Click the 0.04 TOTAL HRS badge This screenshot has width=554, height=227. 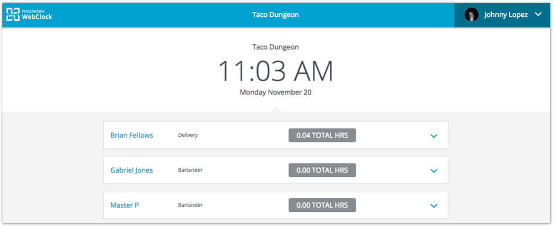coord(322,135)
